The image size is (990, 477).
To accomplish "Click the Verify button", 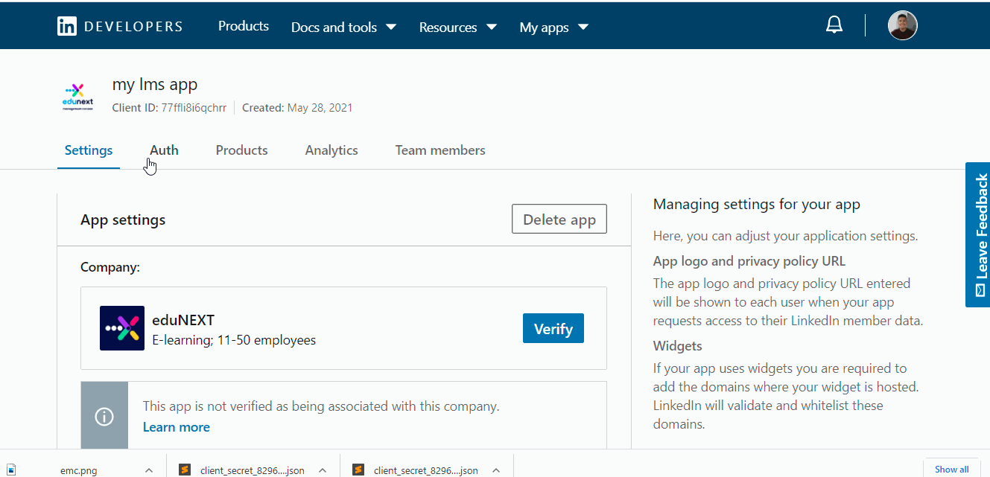I will (553, 328).
